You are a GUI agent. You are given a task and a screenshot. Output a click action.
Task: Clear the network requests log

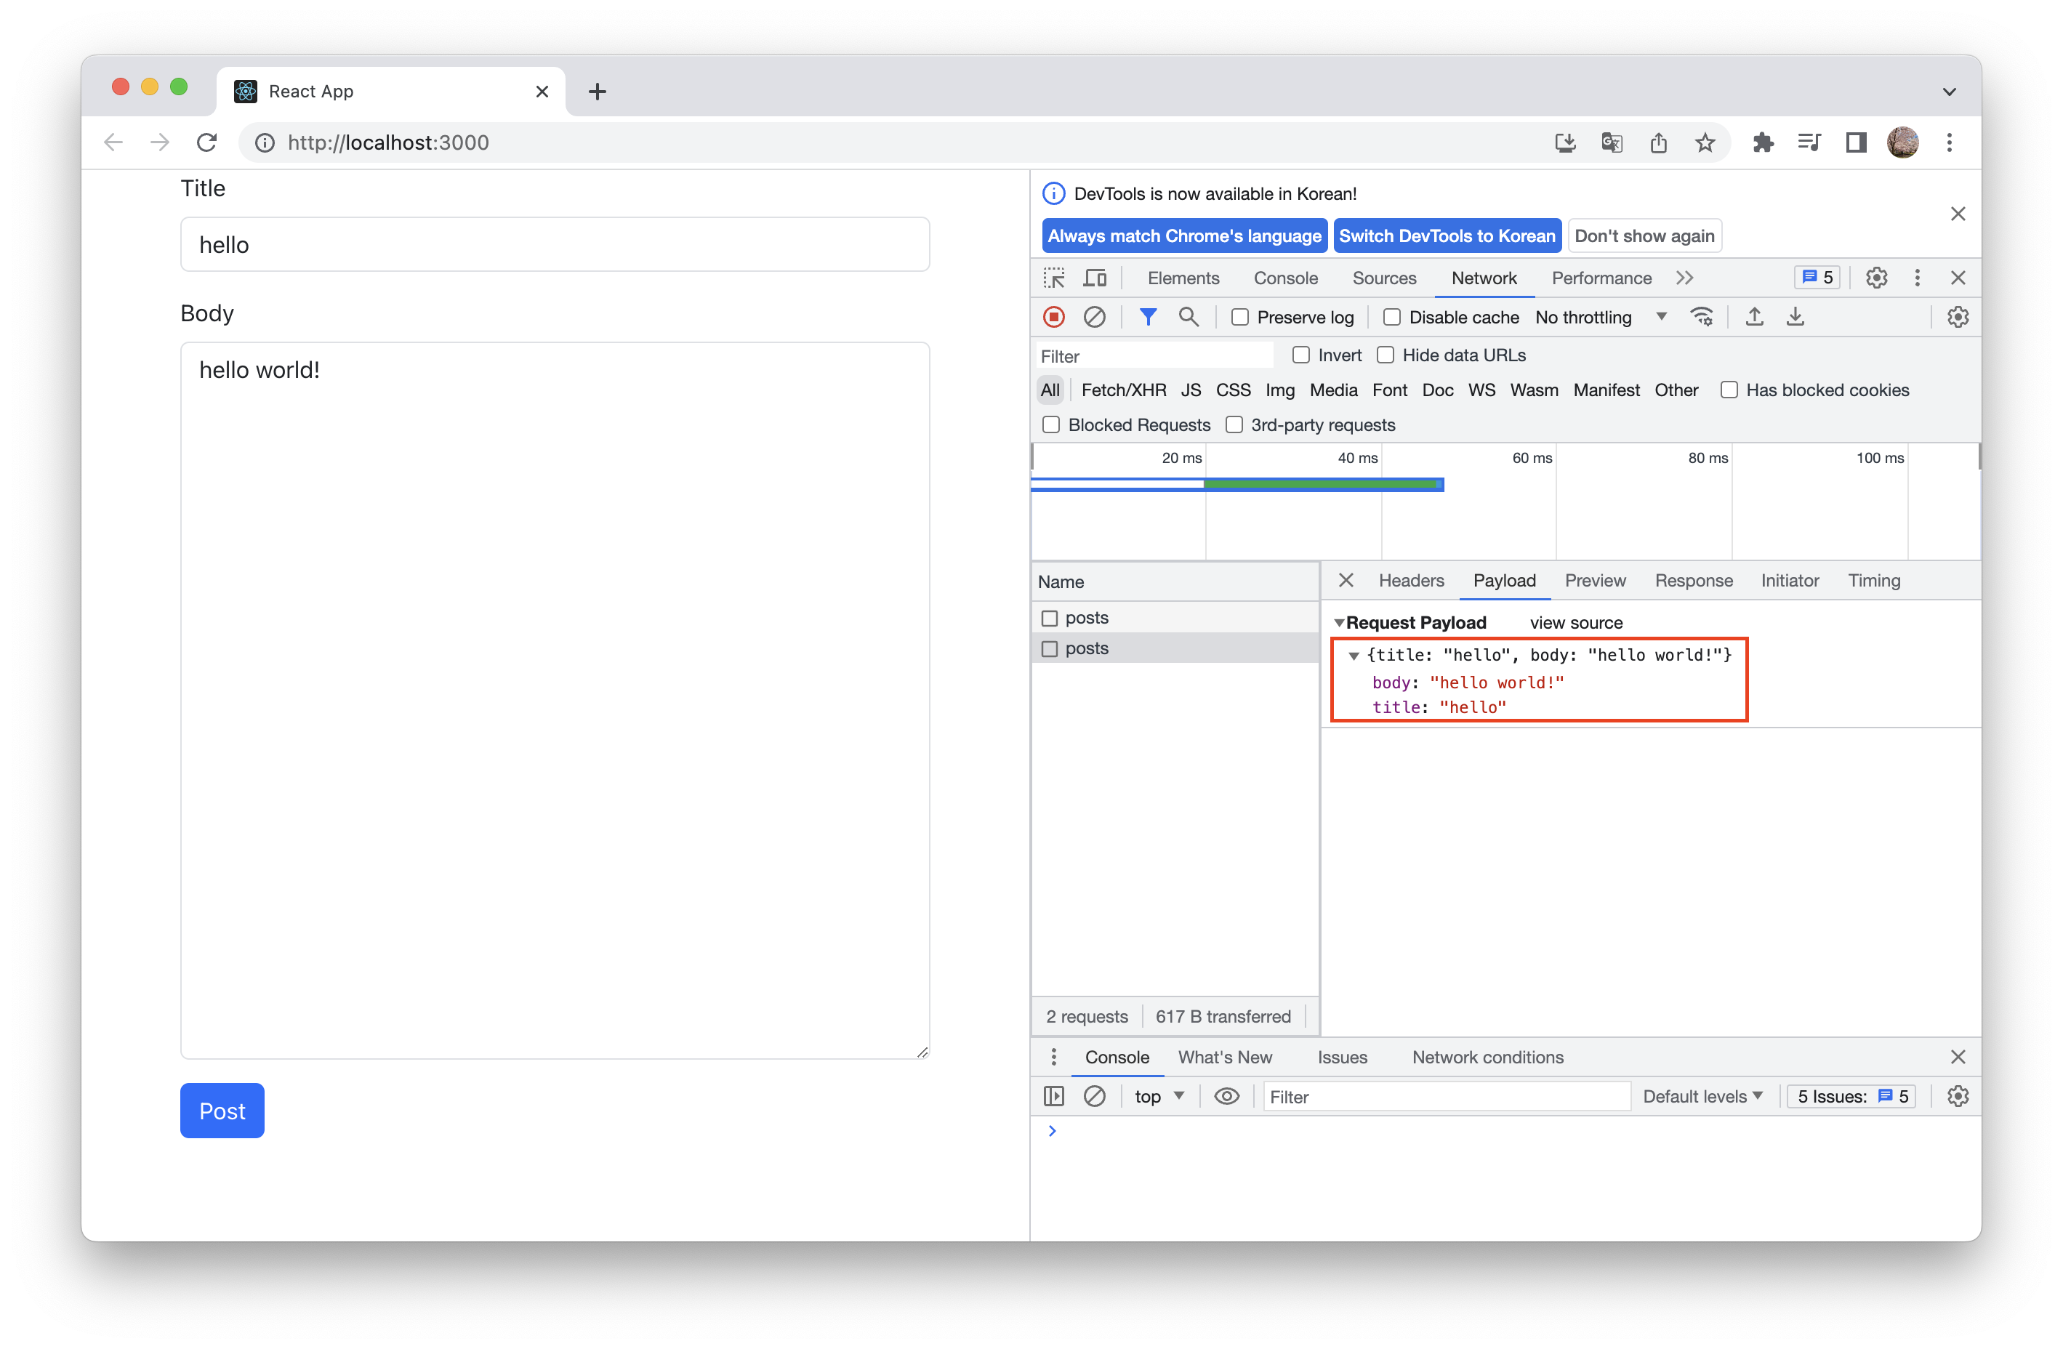1095,316
